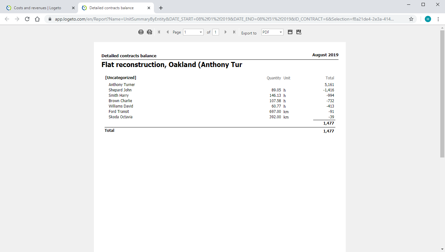The height and width of the screenshot is (252, 445).
Task: Click the Anthony Turner row
Action: pos(220,85)
